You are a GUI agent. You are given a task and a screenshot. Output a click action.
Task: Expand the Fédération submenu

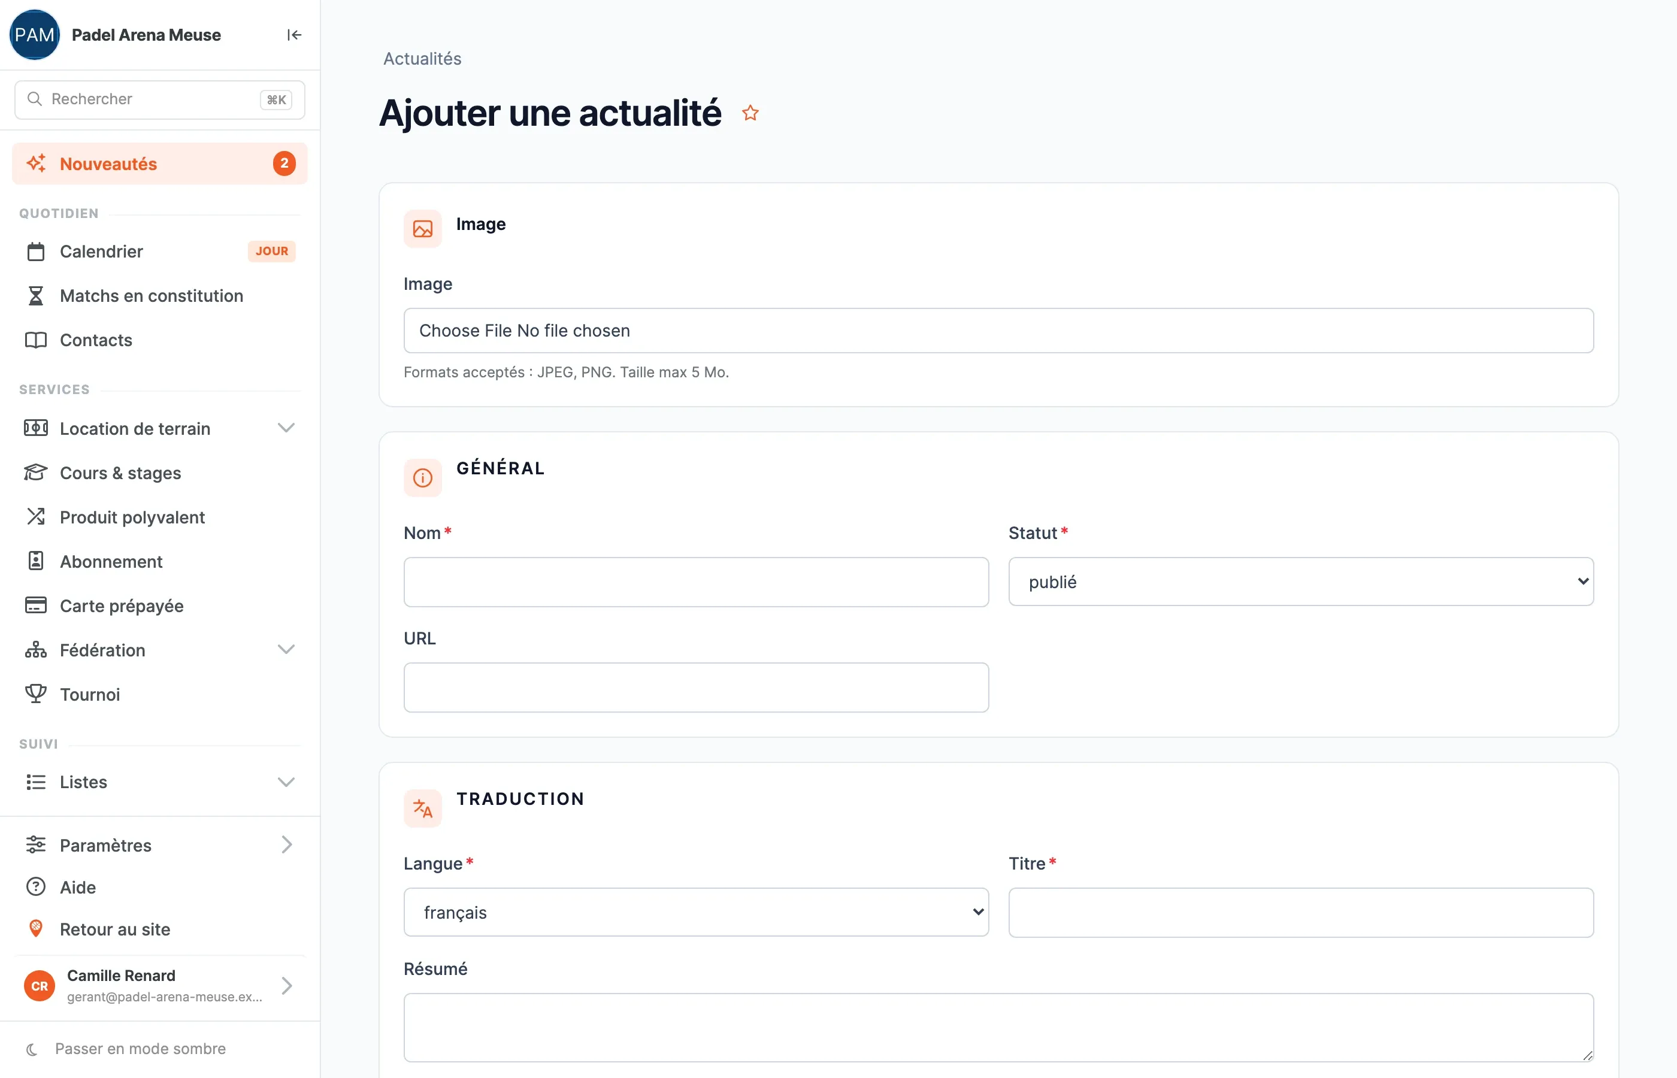click(286, 650)
